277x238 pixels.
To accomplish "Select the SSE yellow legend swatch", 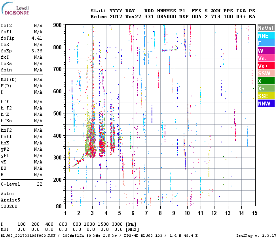I will pyautogui.click(x=266, y=96).
